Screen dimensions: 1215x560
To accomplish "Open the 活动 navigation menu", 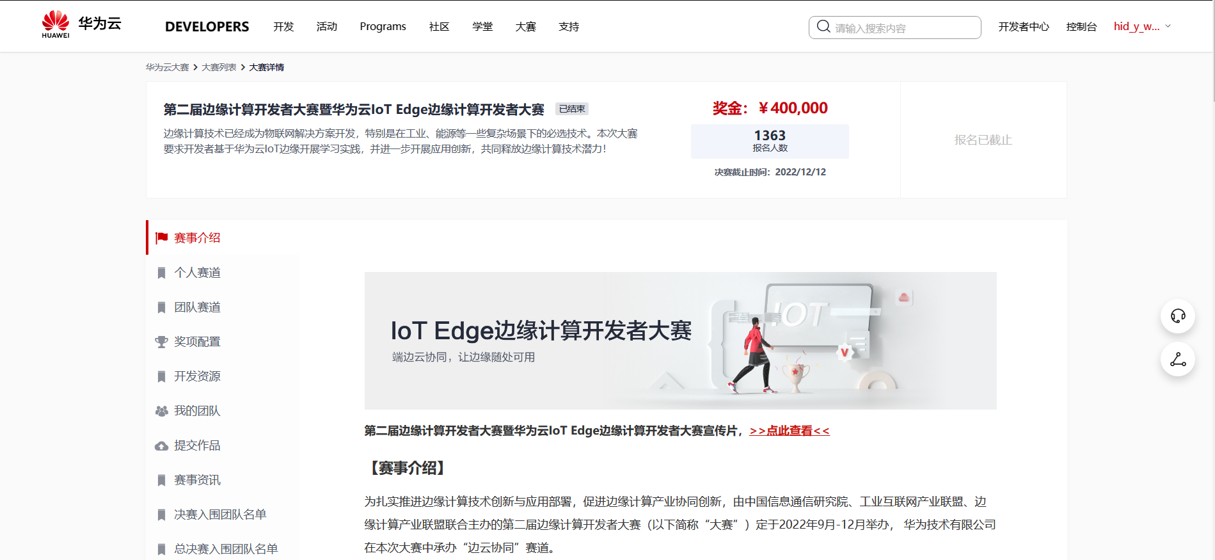I will [327, 27].
